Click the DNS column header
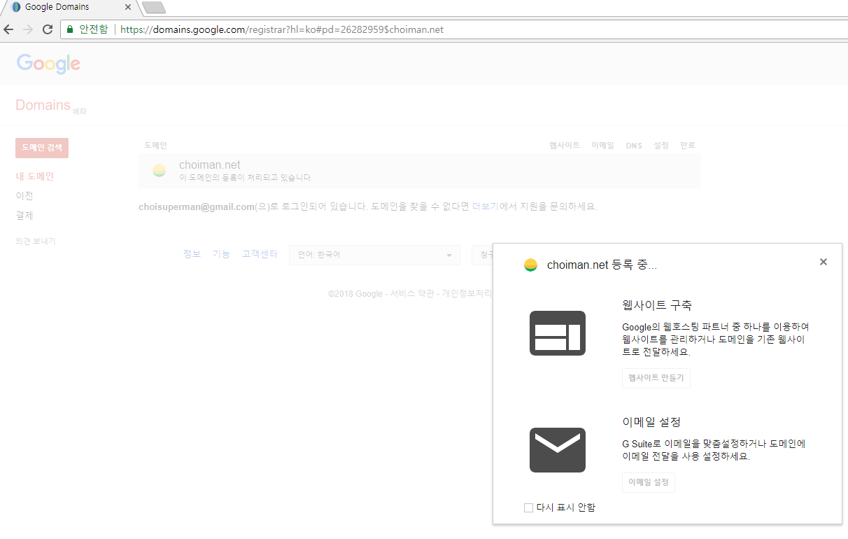The image size is (848, 539). [x=634, y=146]
